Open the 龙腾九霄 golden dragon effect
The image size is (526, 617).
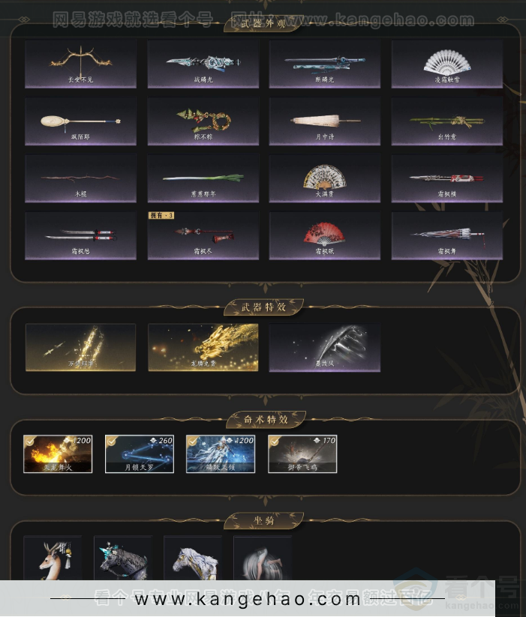203,347
